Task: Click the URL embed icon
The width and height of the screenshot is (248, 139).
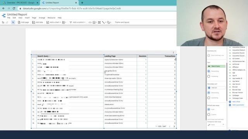Action: [x=90, y=22]
